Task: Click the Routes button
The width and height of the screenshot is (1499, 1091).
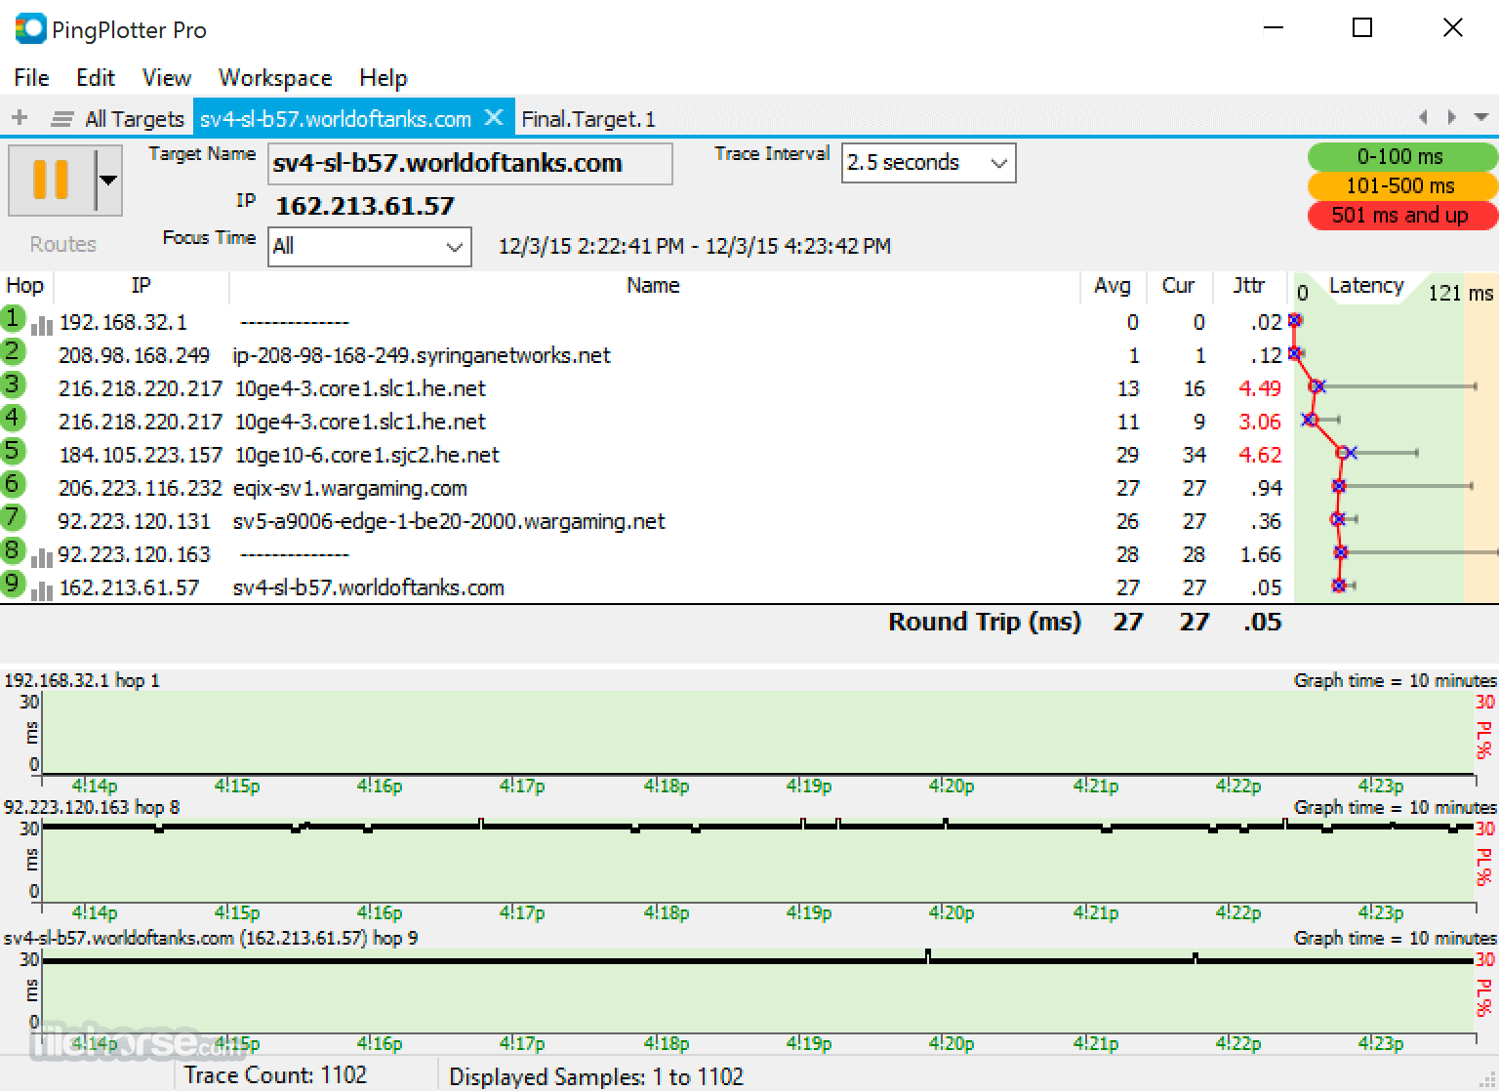Action: pos(63,244)
